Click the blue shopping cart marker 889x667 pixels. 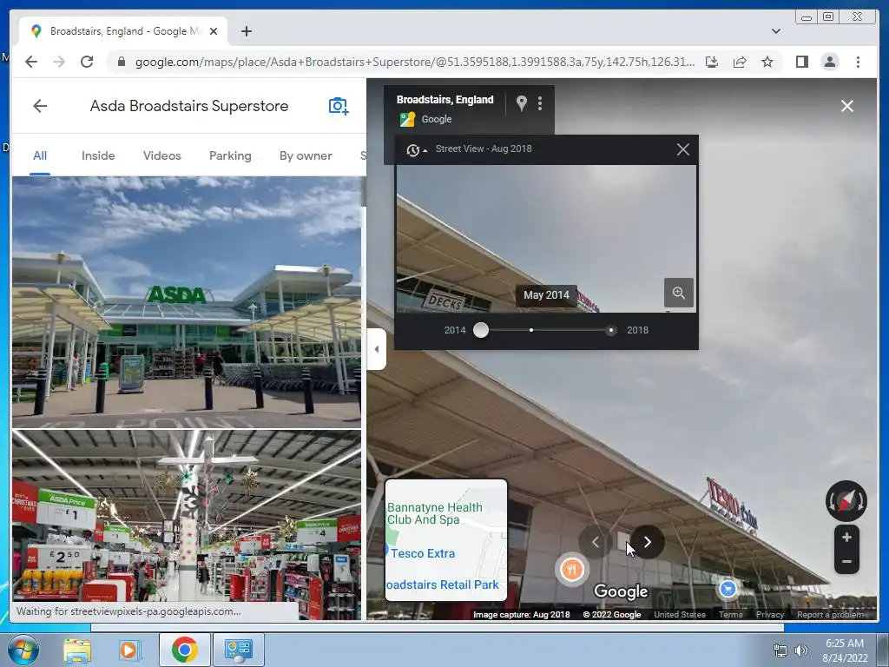click(x=728, y=589)
